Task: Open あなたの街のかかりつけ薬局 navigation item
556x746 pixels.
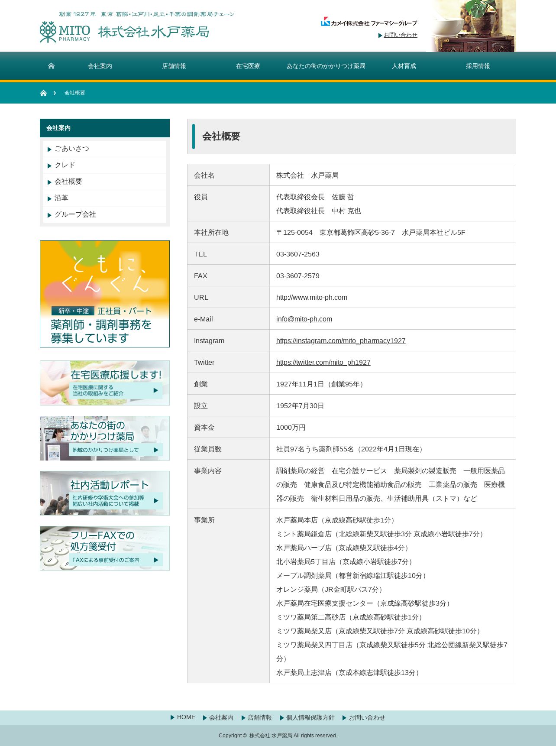Action: pos(326,66)
